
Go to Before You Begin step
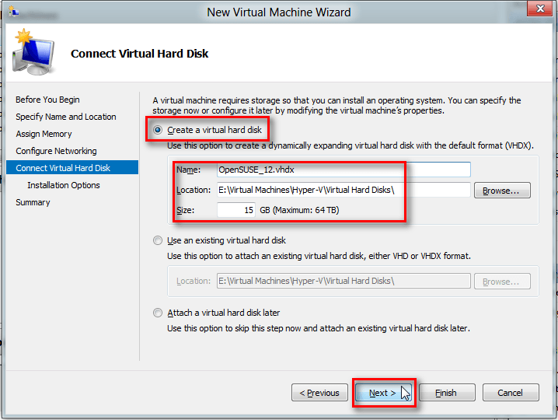(47, 100)
